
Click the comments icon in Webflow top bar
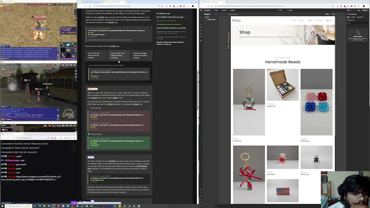point(351,10)
